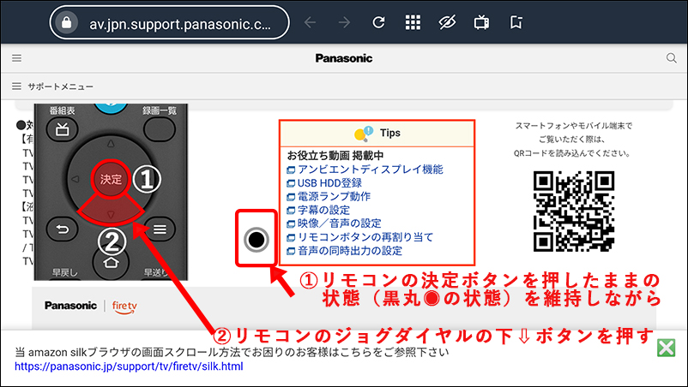This screenshot has height=387, width=688.
Task: Click the browser back arrow
Action: (311, 22)
